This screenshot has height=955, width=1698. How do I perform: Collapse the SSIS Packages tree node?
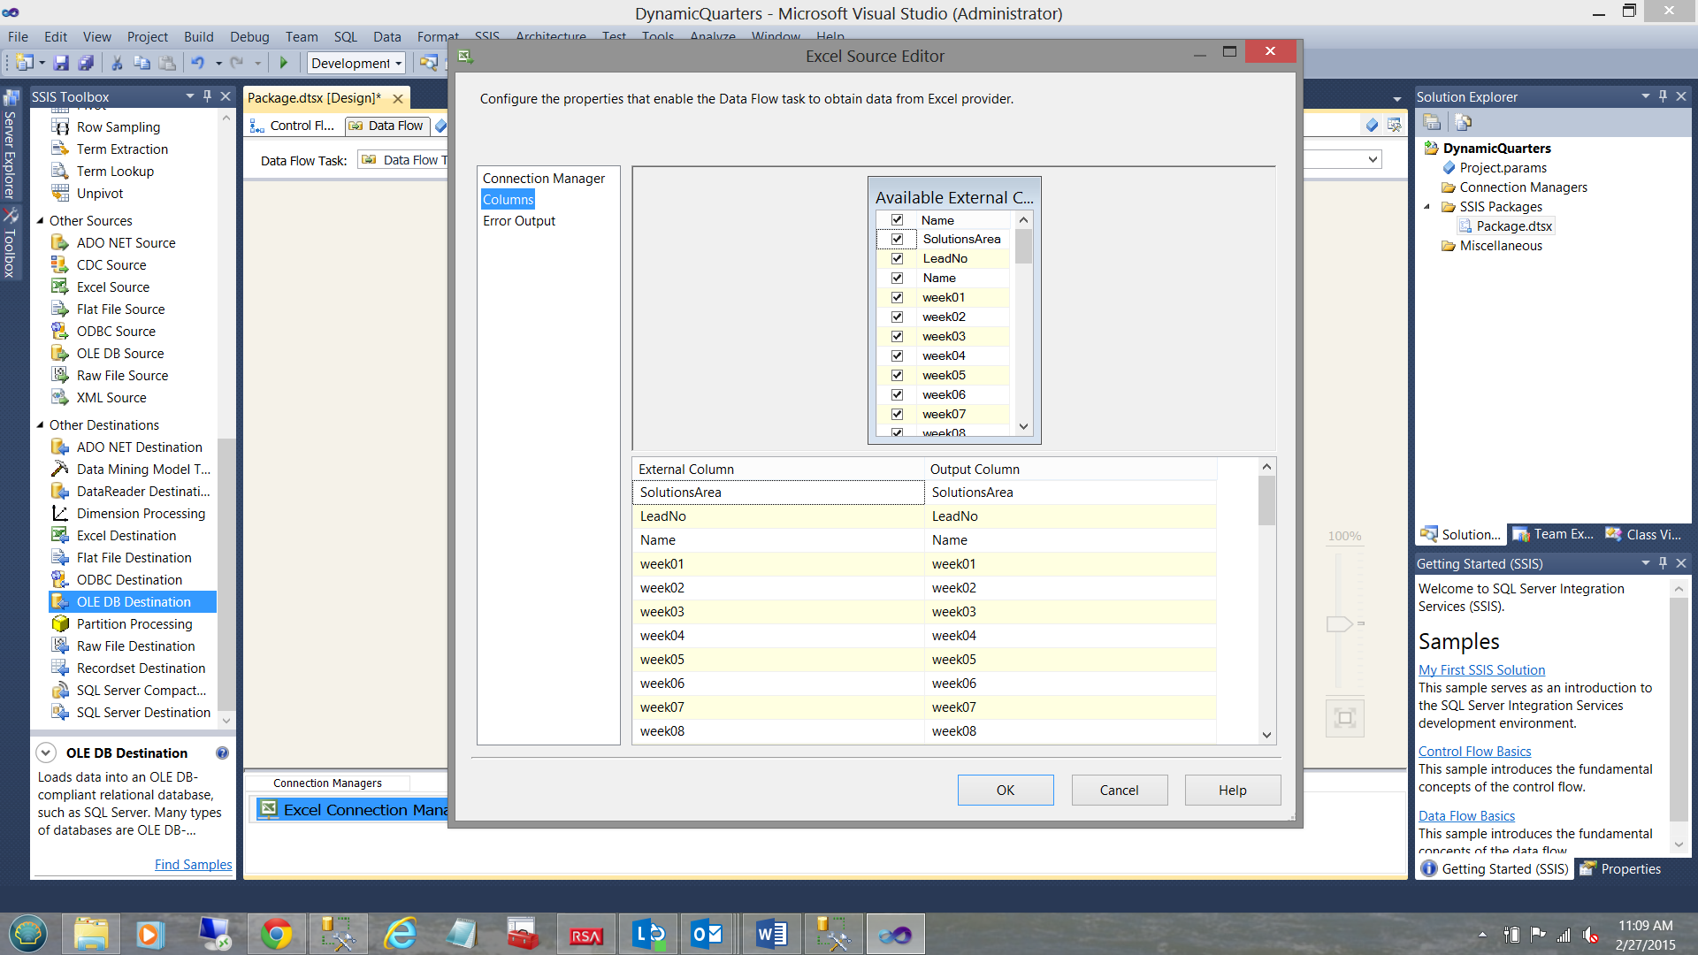(1426, 207)
